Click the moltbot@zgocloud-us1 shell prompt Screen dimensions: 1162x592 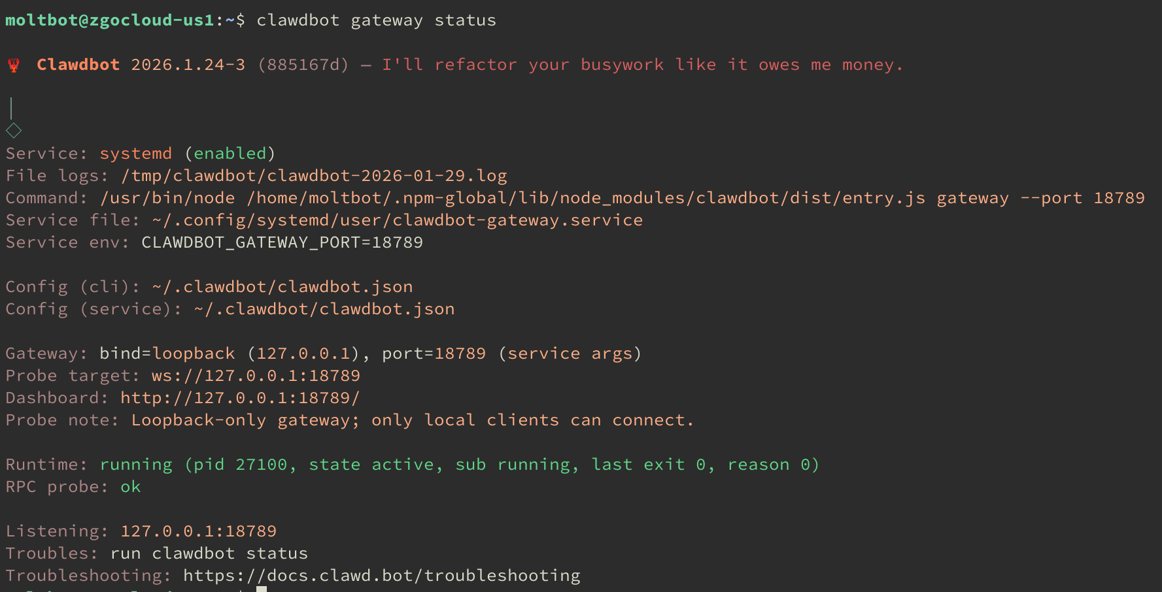point(110,20)
